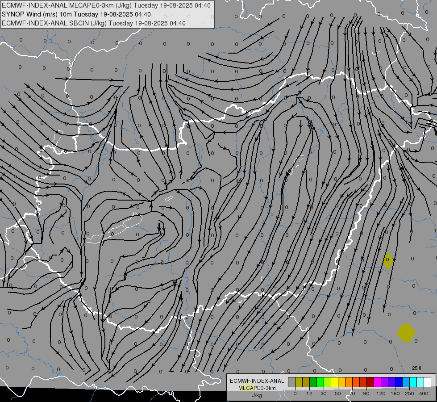Click the SYNOP Wind (m/s) 10m header line
The height and width of the screenshot is (402, 437).
point(76,14)
